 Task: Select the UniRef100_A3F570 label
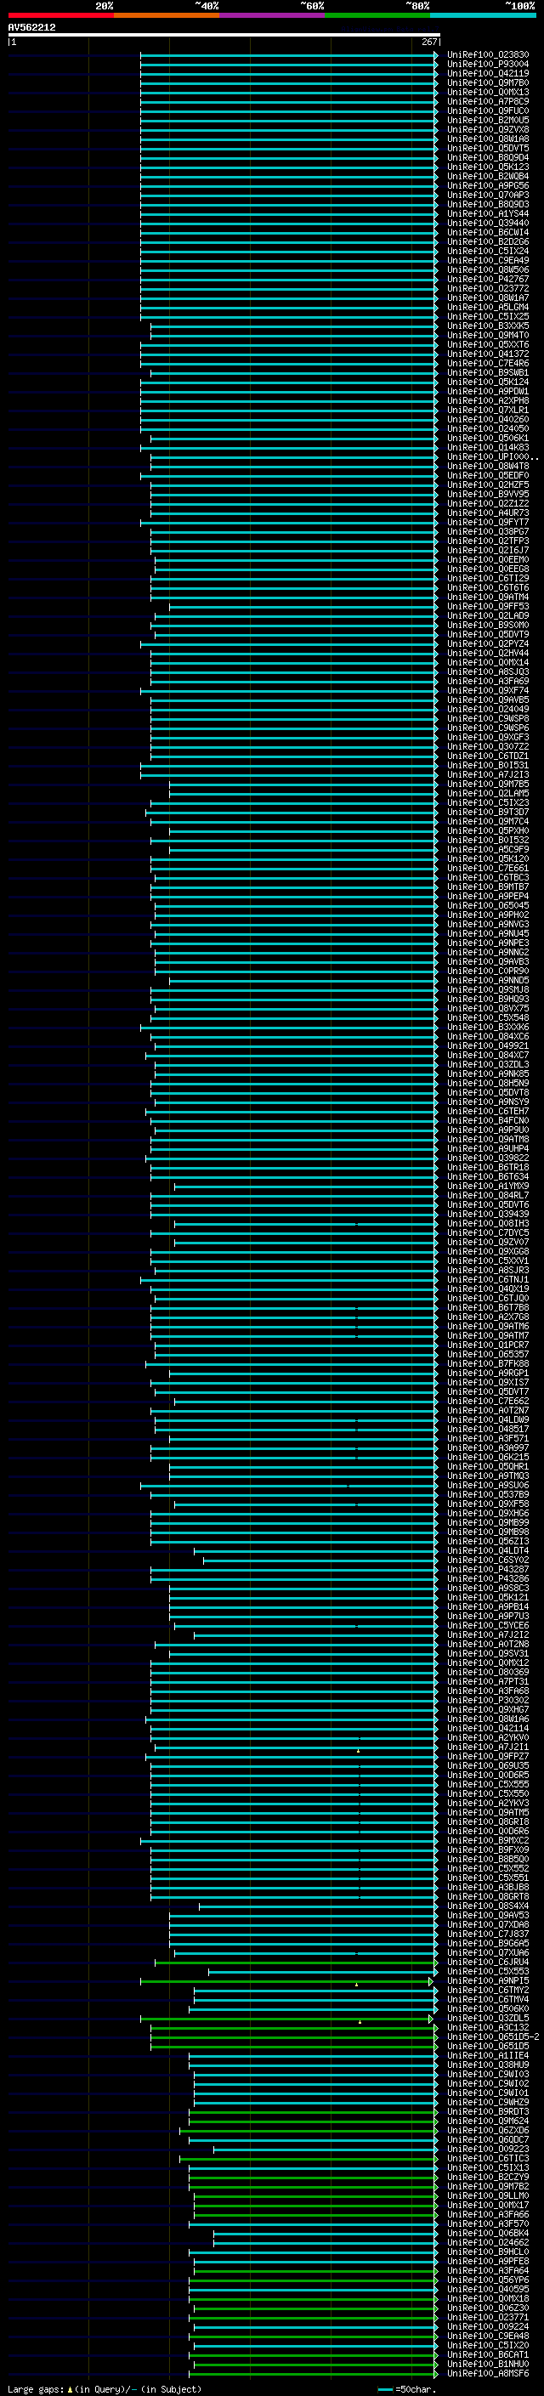[x=487, y=2224]
